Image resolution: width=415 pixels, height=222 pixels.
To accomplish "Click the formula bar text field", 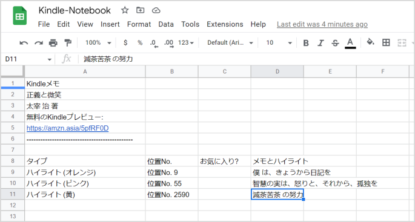I will [246, 59].
